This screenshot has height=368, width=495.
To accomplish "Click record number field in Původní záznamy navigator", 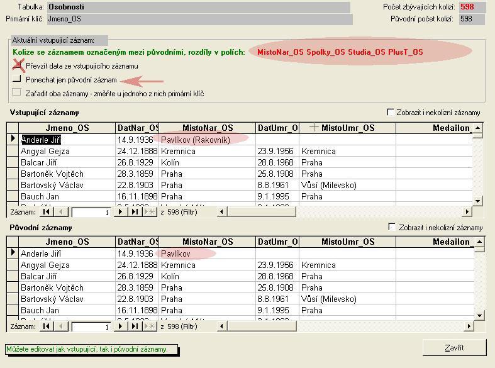I will click(x=91, y=326).
